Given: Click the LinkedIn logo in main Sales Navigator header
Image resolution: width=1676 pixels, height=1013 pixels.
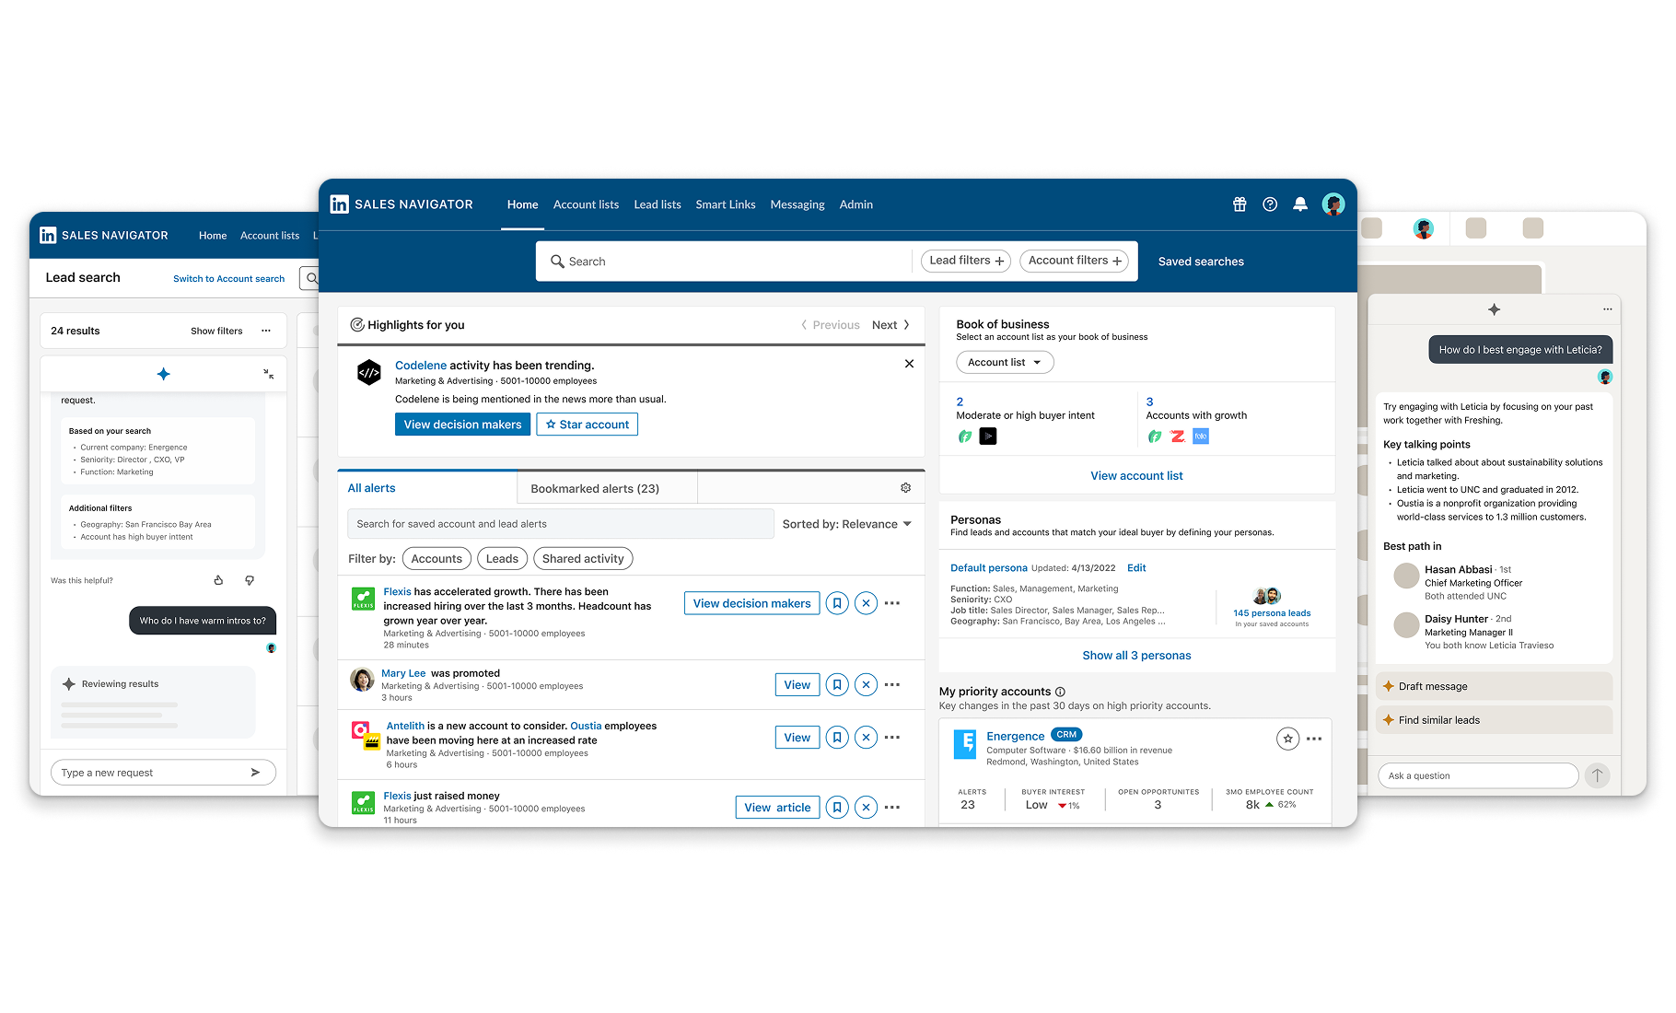Looking at the screenshot, I should (340, 204).
